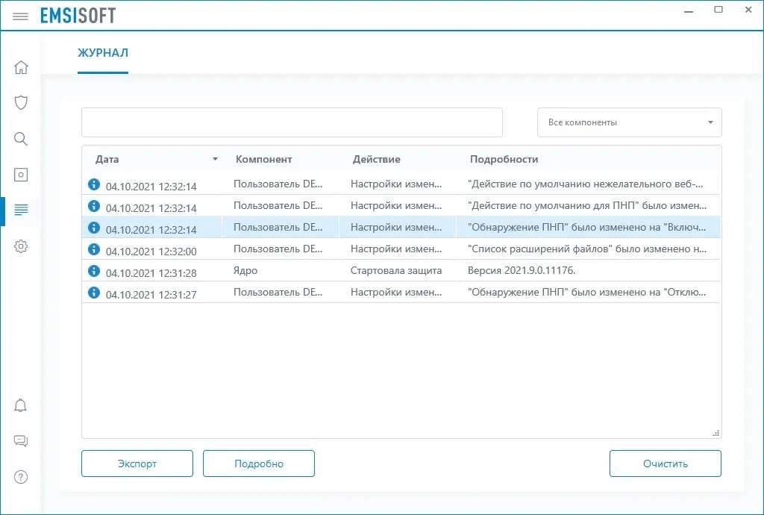Select the "Ядро" Стартовала защита log entry

tap(401, 270)
